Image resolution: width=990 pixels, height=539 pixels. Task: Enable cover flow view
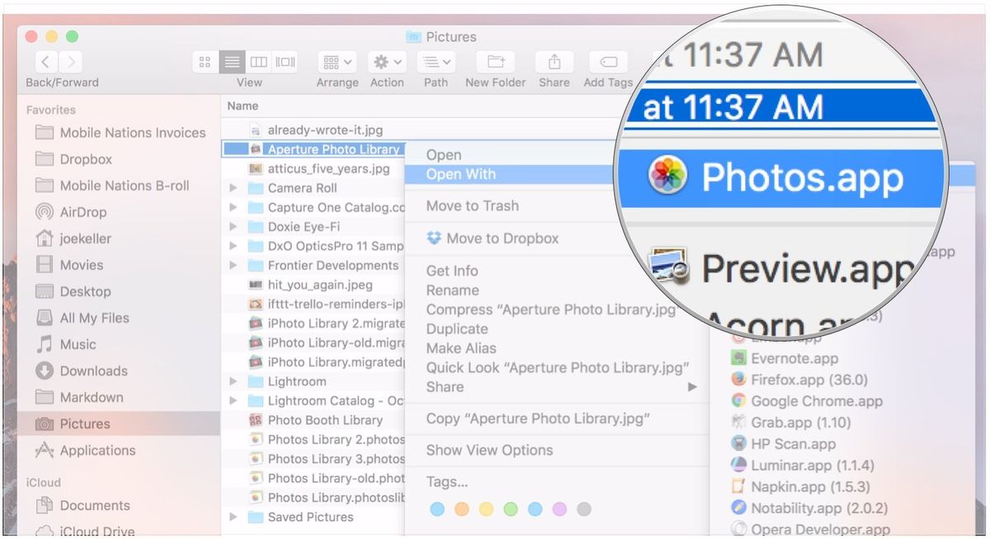(x=285, y=61)
